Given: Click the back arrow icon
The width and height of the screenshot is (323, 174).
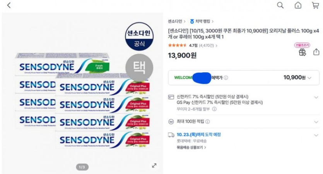Looking at the screenshot, I should (x=9, y=5).
